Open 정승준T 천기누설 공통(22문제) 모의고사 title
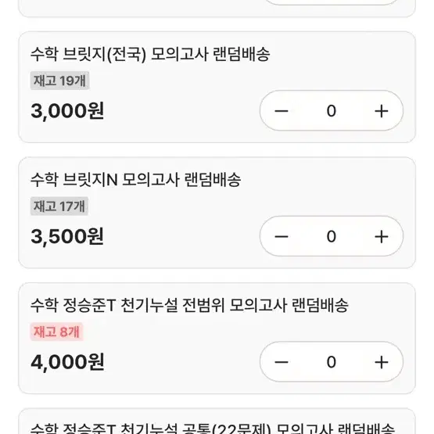The height and width of the screenshot is (434, 434). pos(212,429)
